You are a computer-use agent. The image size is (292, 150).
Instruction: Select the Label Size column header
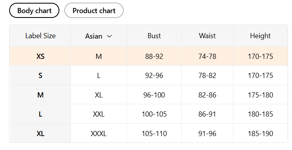tap(40, 36)
